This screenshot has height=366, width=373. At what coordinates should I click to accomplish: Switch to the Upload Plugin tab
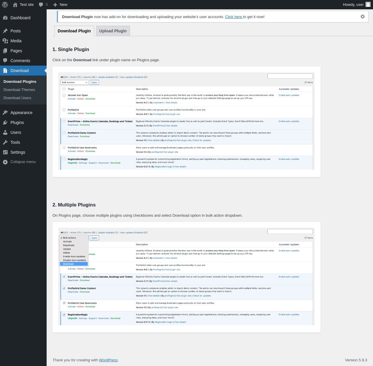(113, 31)
